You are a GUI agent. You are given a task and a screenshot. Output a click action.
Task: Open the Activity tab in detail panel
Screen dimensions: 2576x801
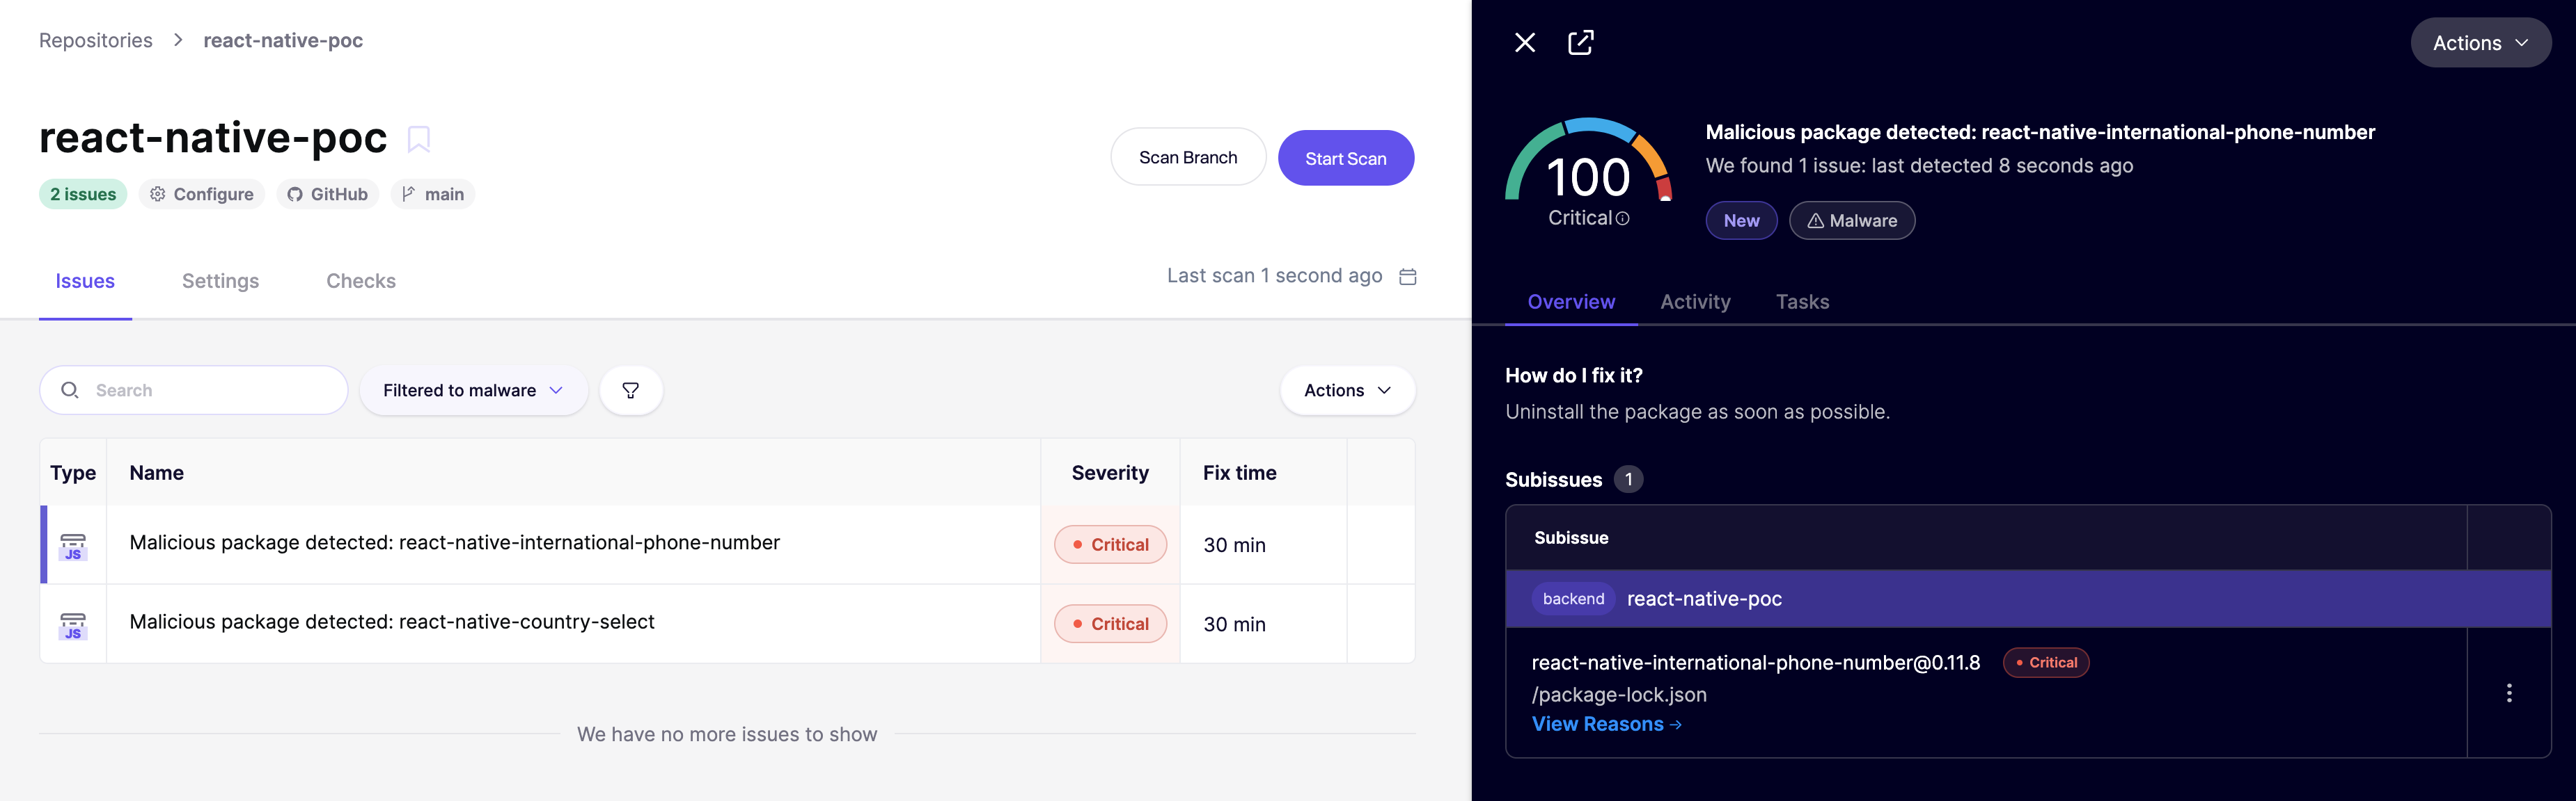pyautogui.click(x=1695, y=302)
